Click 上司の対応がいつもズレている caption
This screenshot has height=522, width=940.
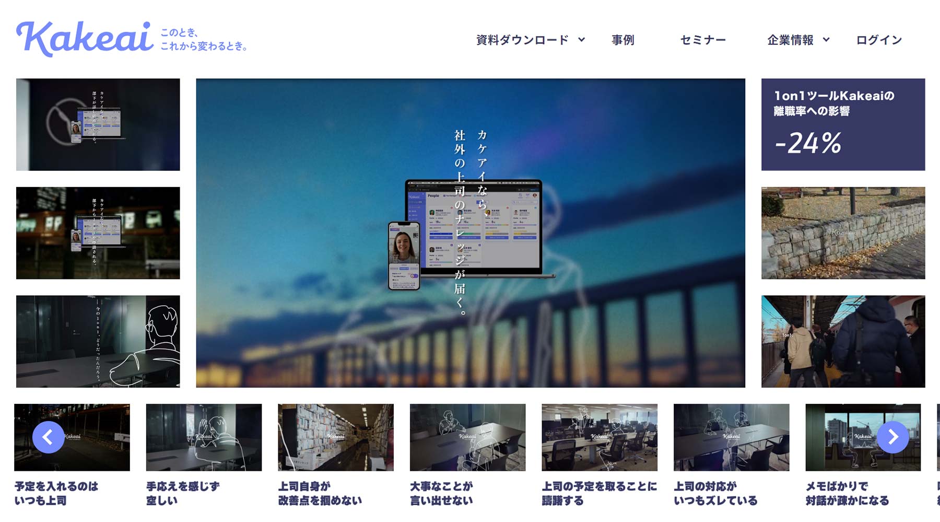point(715,493)
